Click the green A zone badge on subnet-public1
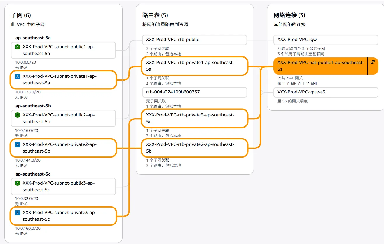 (x=17, y=47)
